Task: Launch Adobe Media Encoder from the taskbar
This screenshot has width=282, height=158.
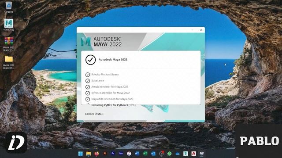Action: point(121,154)
